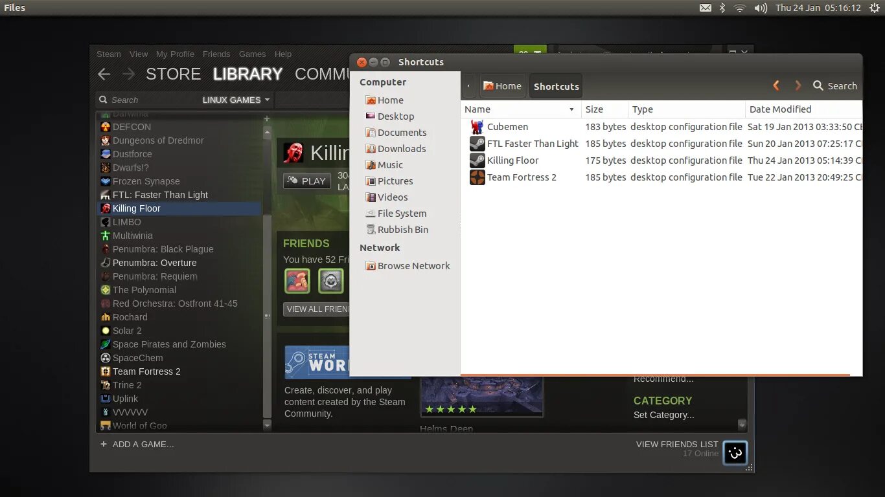Viewport: 885px width, 497px height.
Task: Click the library list scrollbar down arrow
Action: pos(267,425)
